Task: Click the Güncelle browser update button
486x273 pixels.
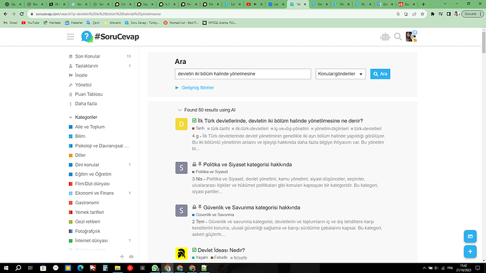Action: tap(473, 14)
